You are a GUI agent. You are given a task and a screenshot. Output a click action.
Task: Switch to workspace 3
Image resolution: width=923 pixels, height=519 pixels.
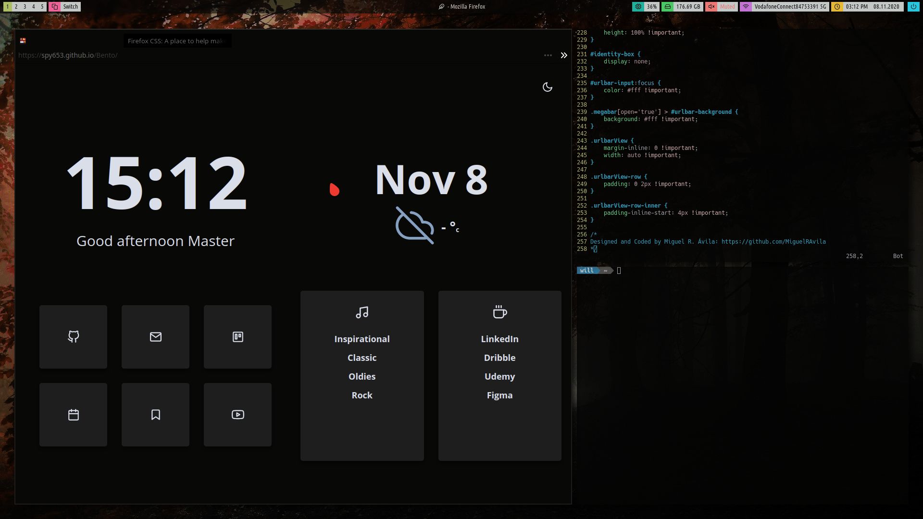click(25, 7)
